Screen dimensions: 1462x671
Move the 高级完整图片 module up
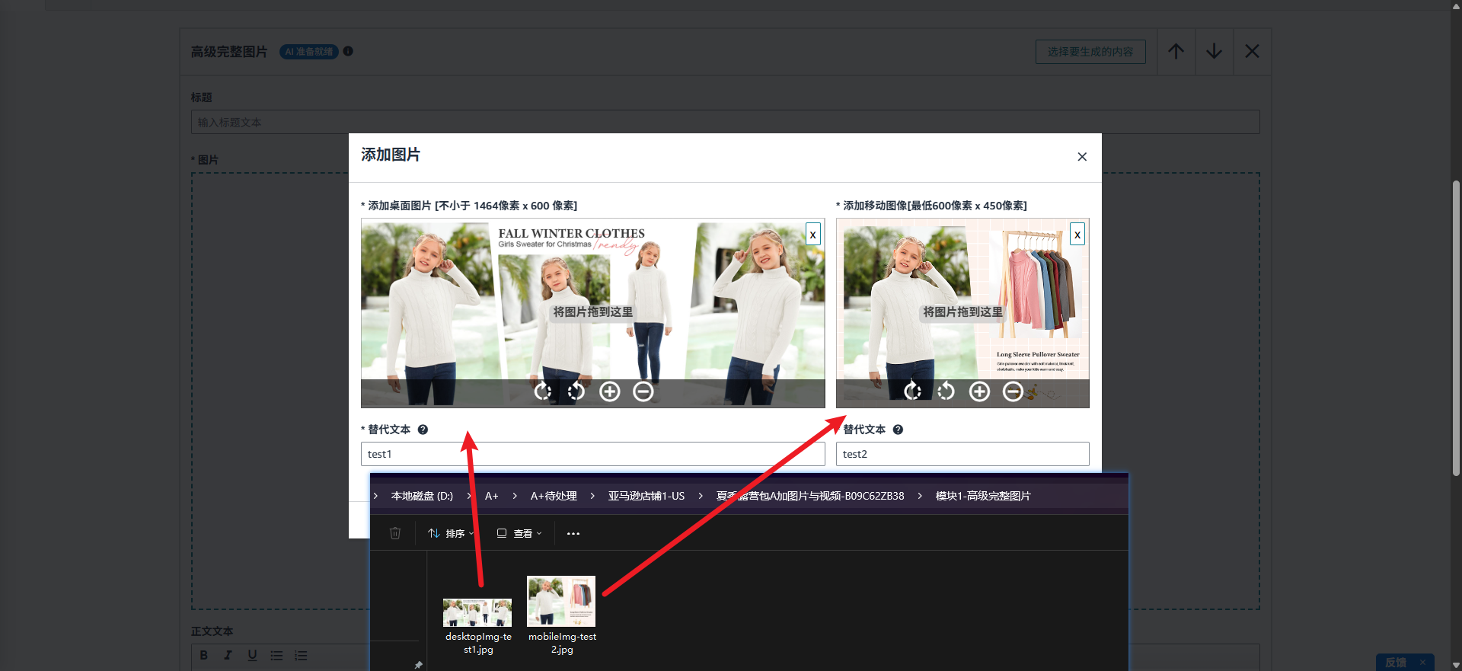point(1176,52)
